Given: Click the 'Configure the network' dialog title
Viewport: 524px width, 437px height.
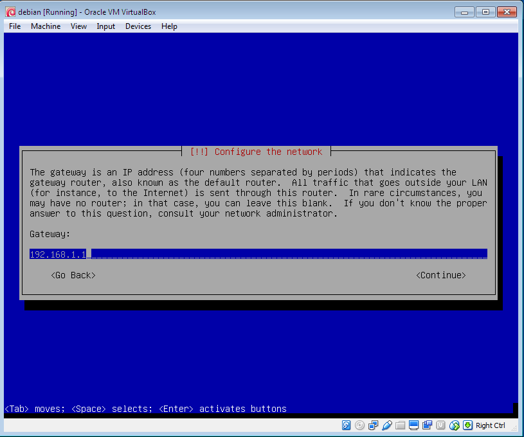Looking at the screenshot, I should [257, 152].
